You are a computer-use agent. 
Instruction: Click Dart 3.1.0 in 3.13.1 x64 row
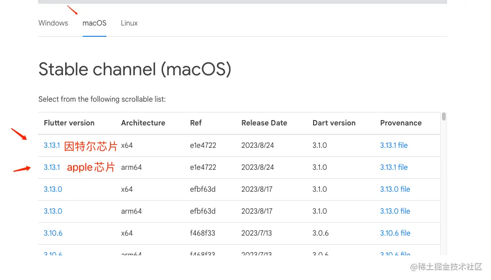click(x=319, y=146)
